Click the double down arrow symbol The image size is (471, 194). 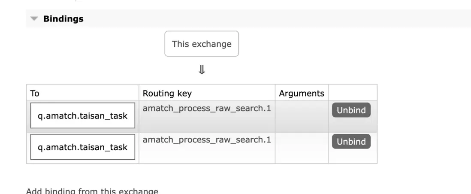(202, 70)
